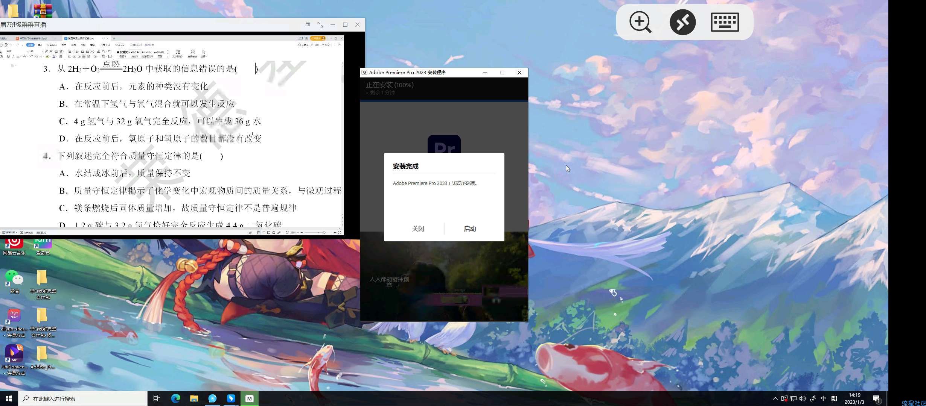Select the Adobe_Pr folder on desktop
The image size is (926, 406).
43,357
